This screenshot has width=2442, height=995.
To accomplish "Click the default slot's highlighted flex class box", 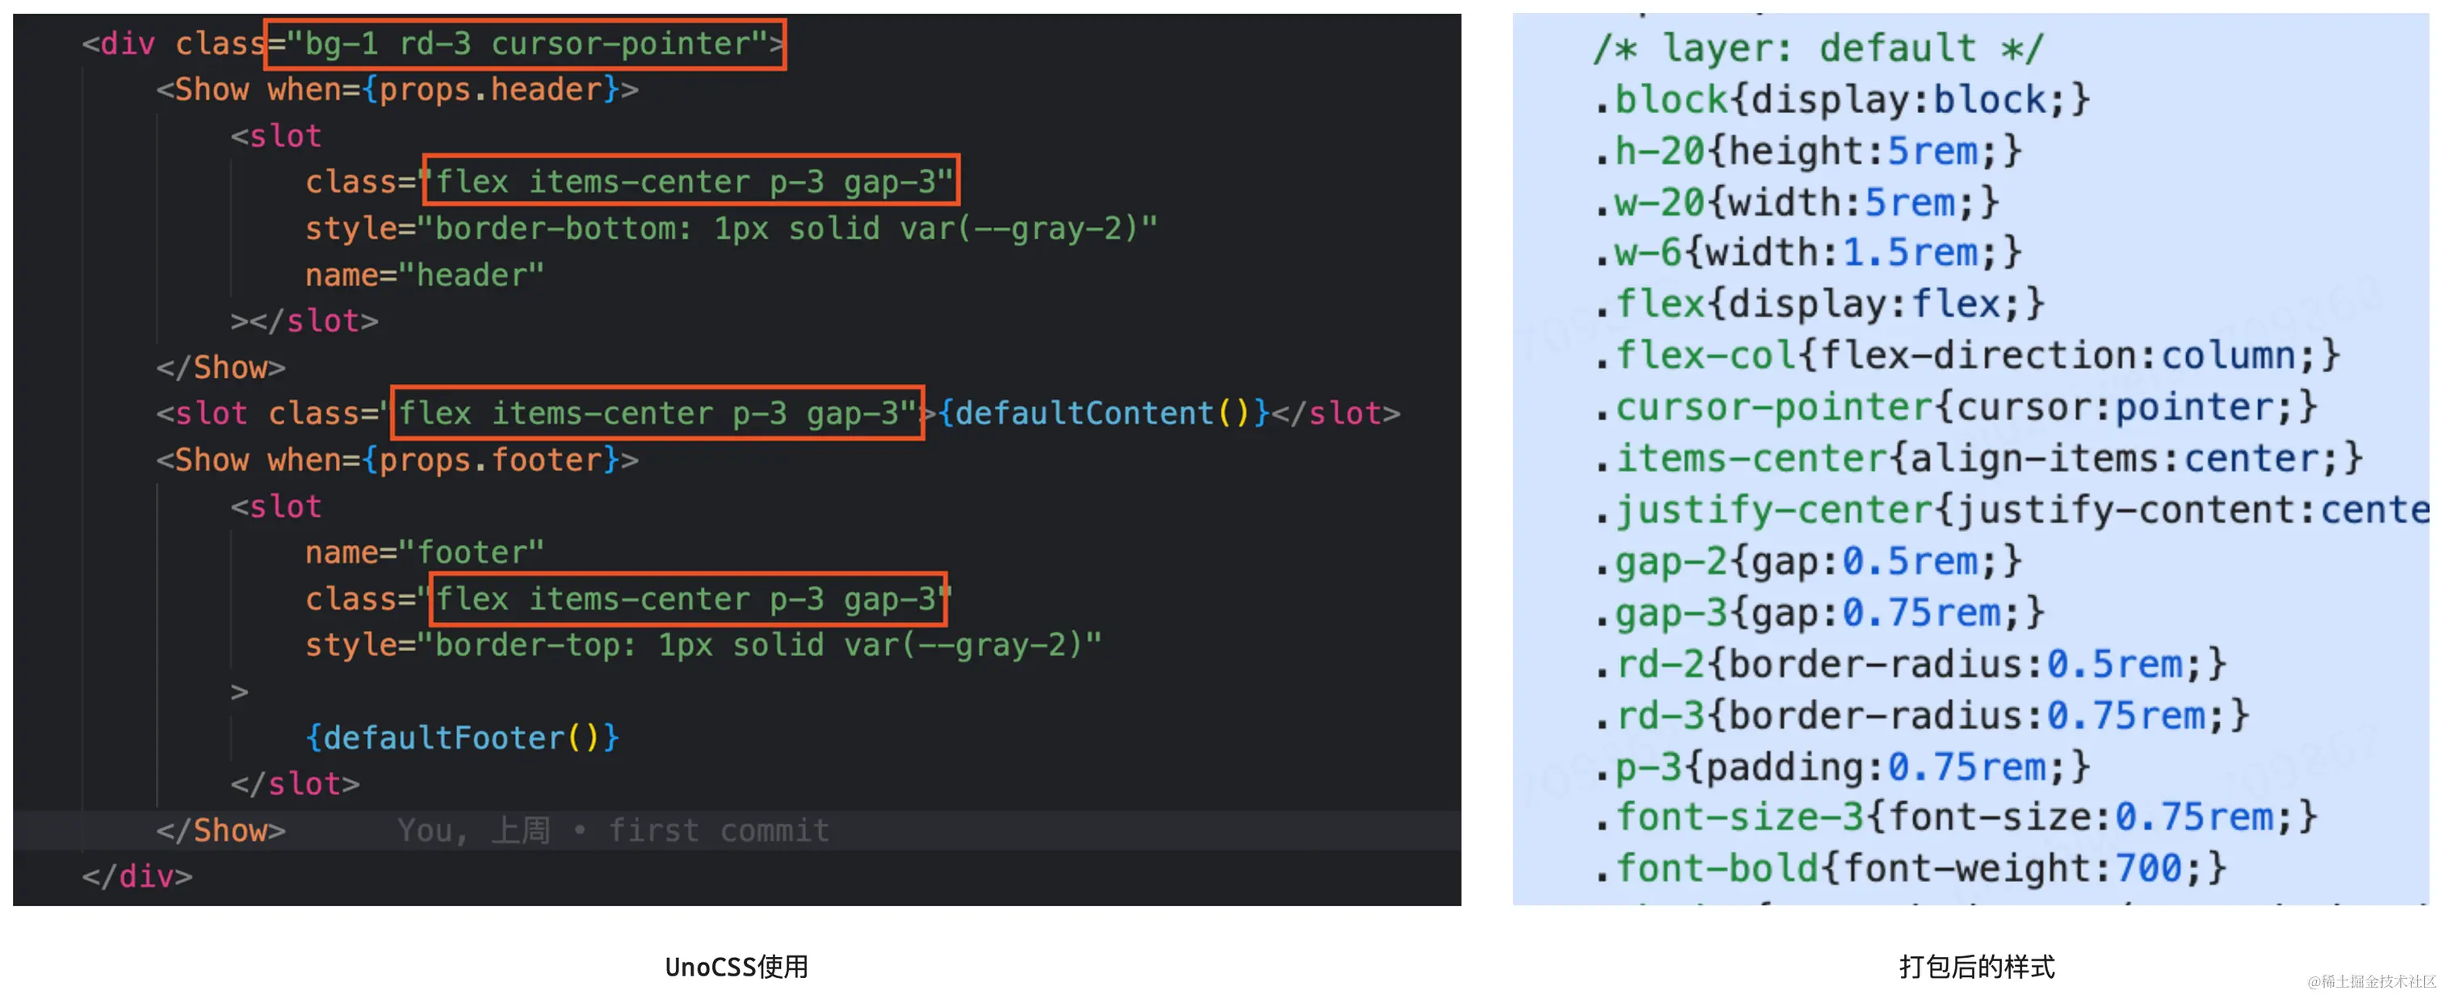I will pyautogui.click(x=657, y=413).
